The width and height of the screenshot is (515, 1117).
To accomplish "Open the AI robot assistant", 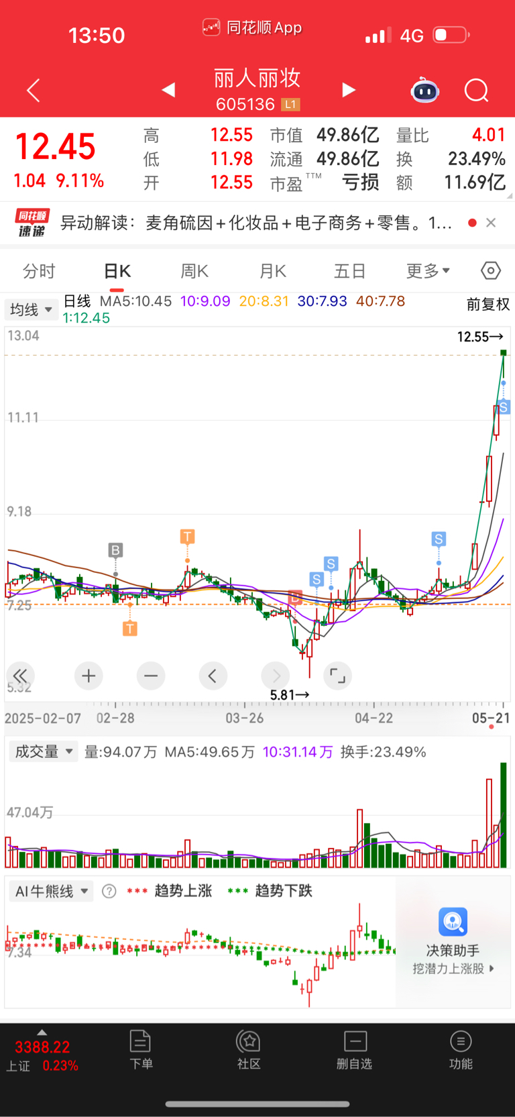I will click(424, 90).
